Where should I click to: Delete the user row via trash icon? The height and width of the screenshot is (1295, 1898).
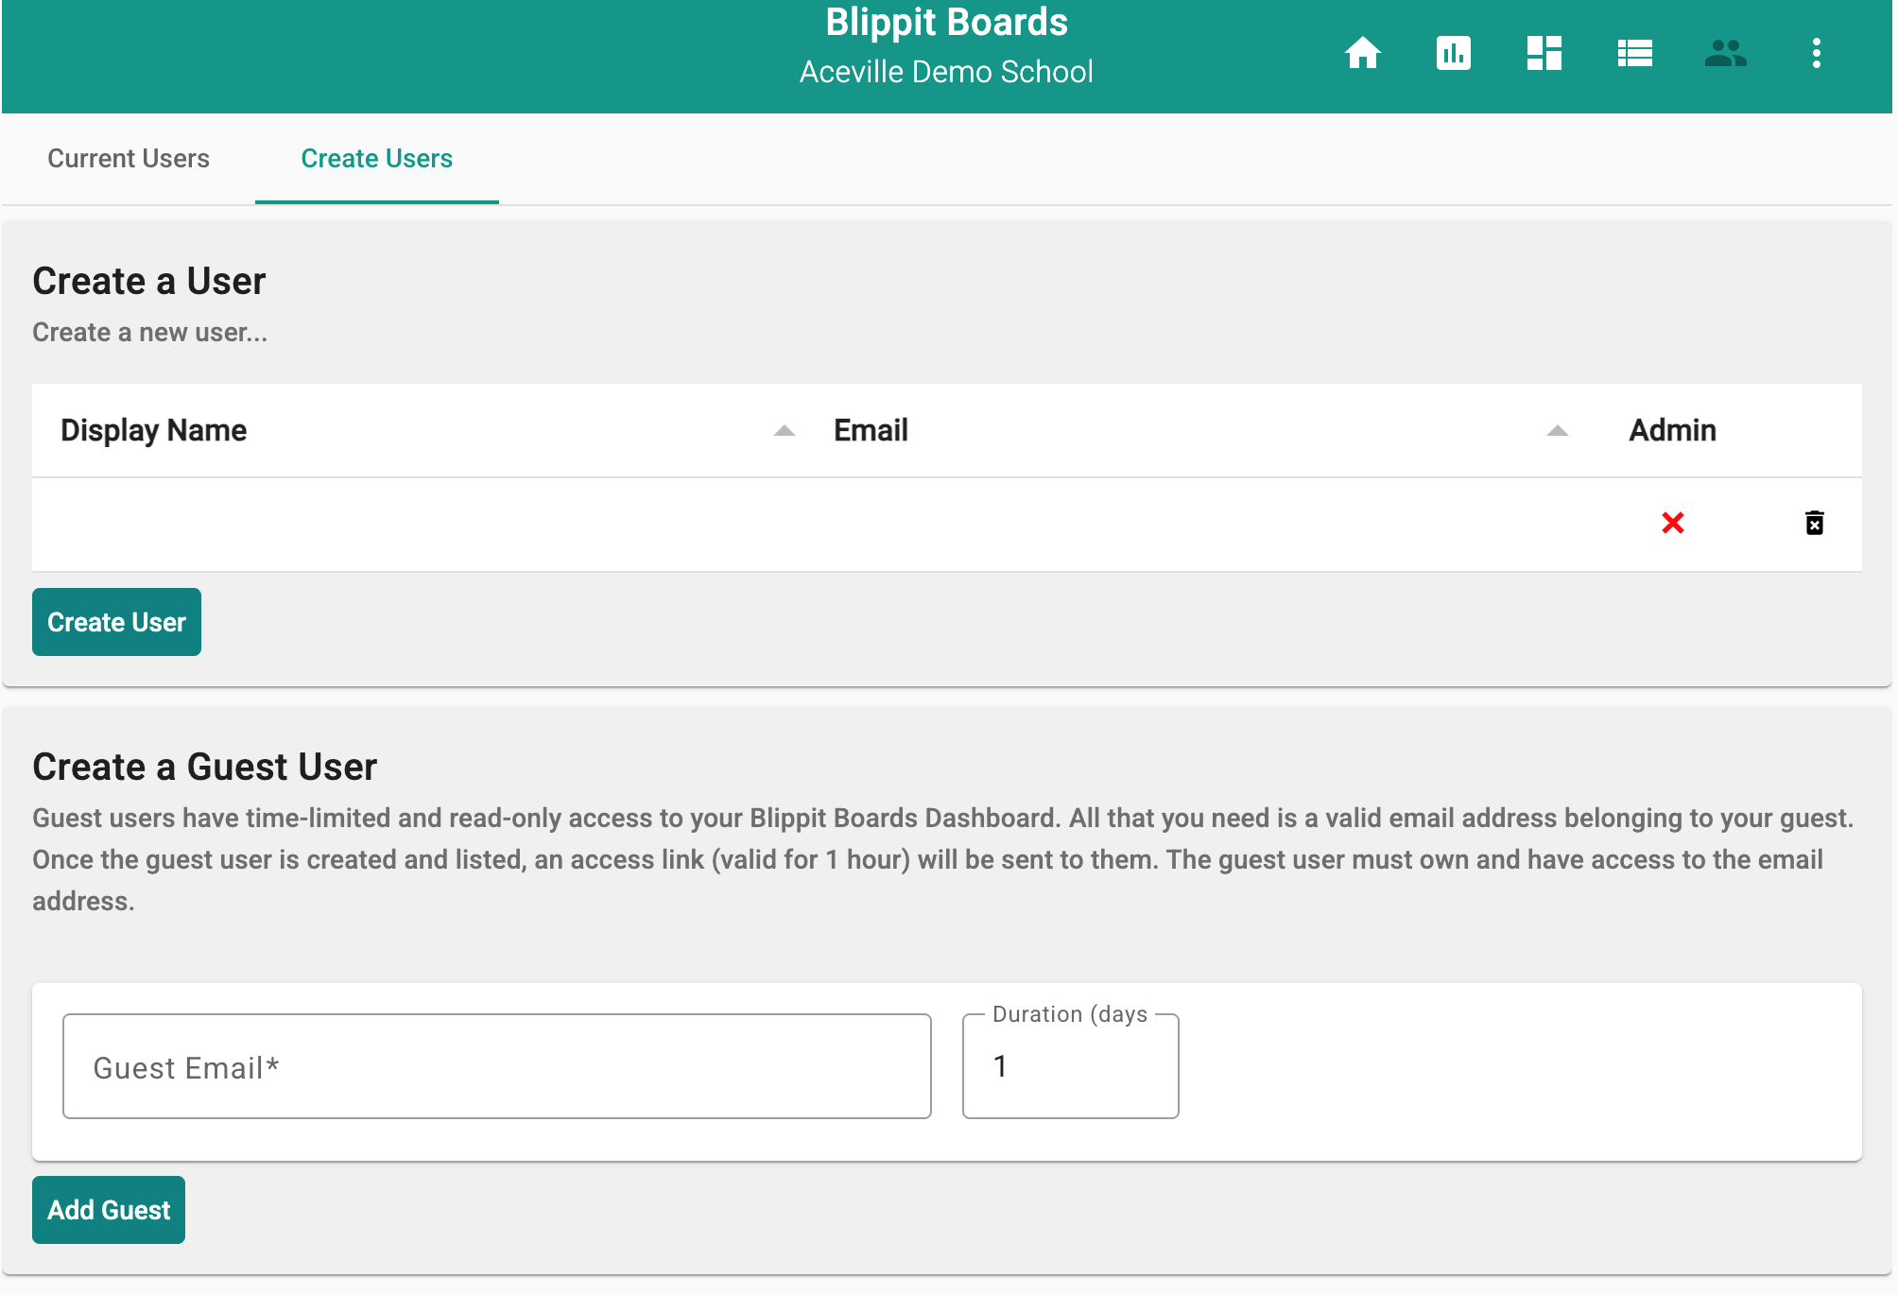(x=1815, y=523)
